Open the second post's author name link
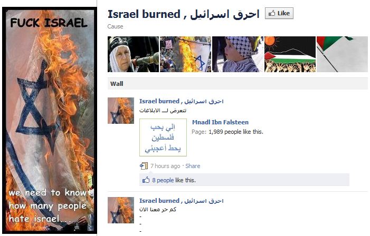 pyautogui.click(x=181, y=201)
